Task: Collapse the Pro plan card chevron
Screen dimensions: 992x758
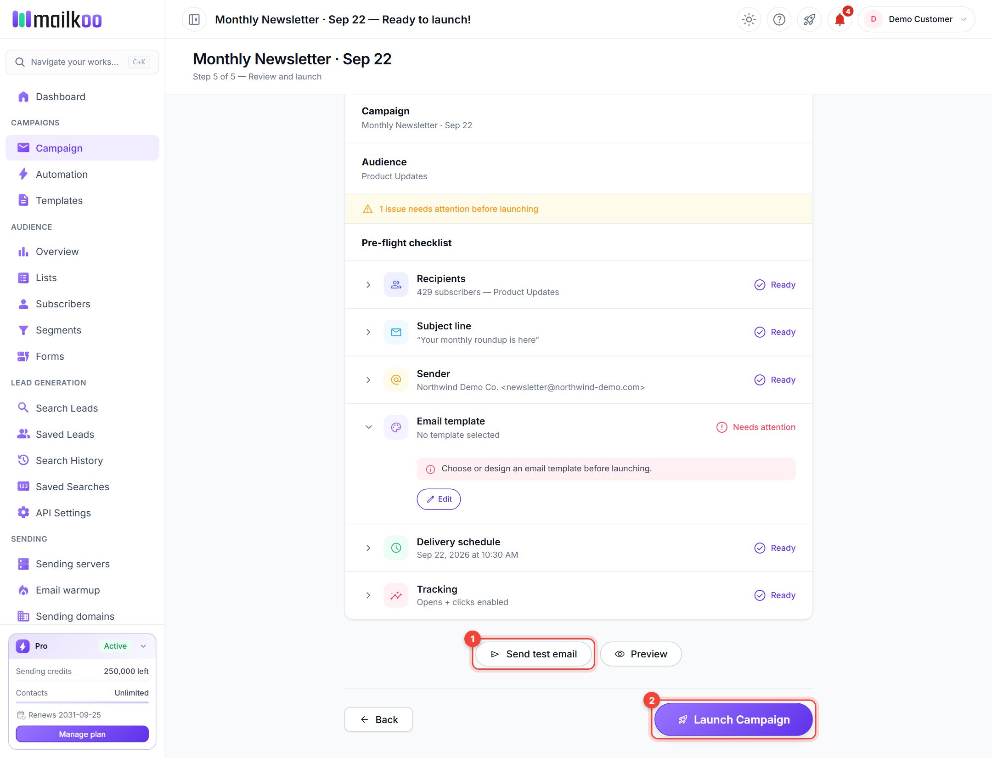Action: point(143,646)
